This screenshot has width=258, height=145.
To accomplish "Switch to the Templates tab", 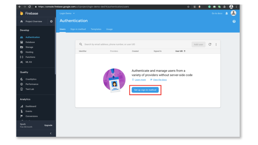I will (96, 29).
